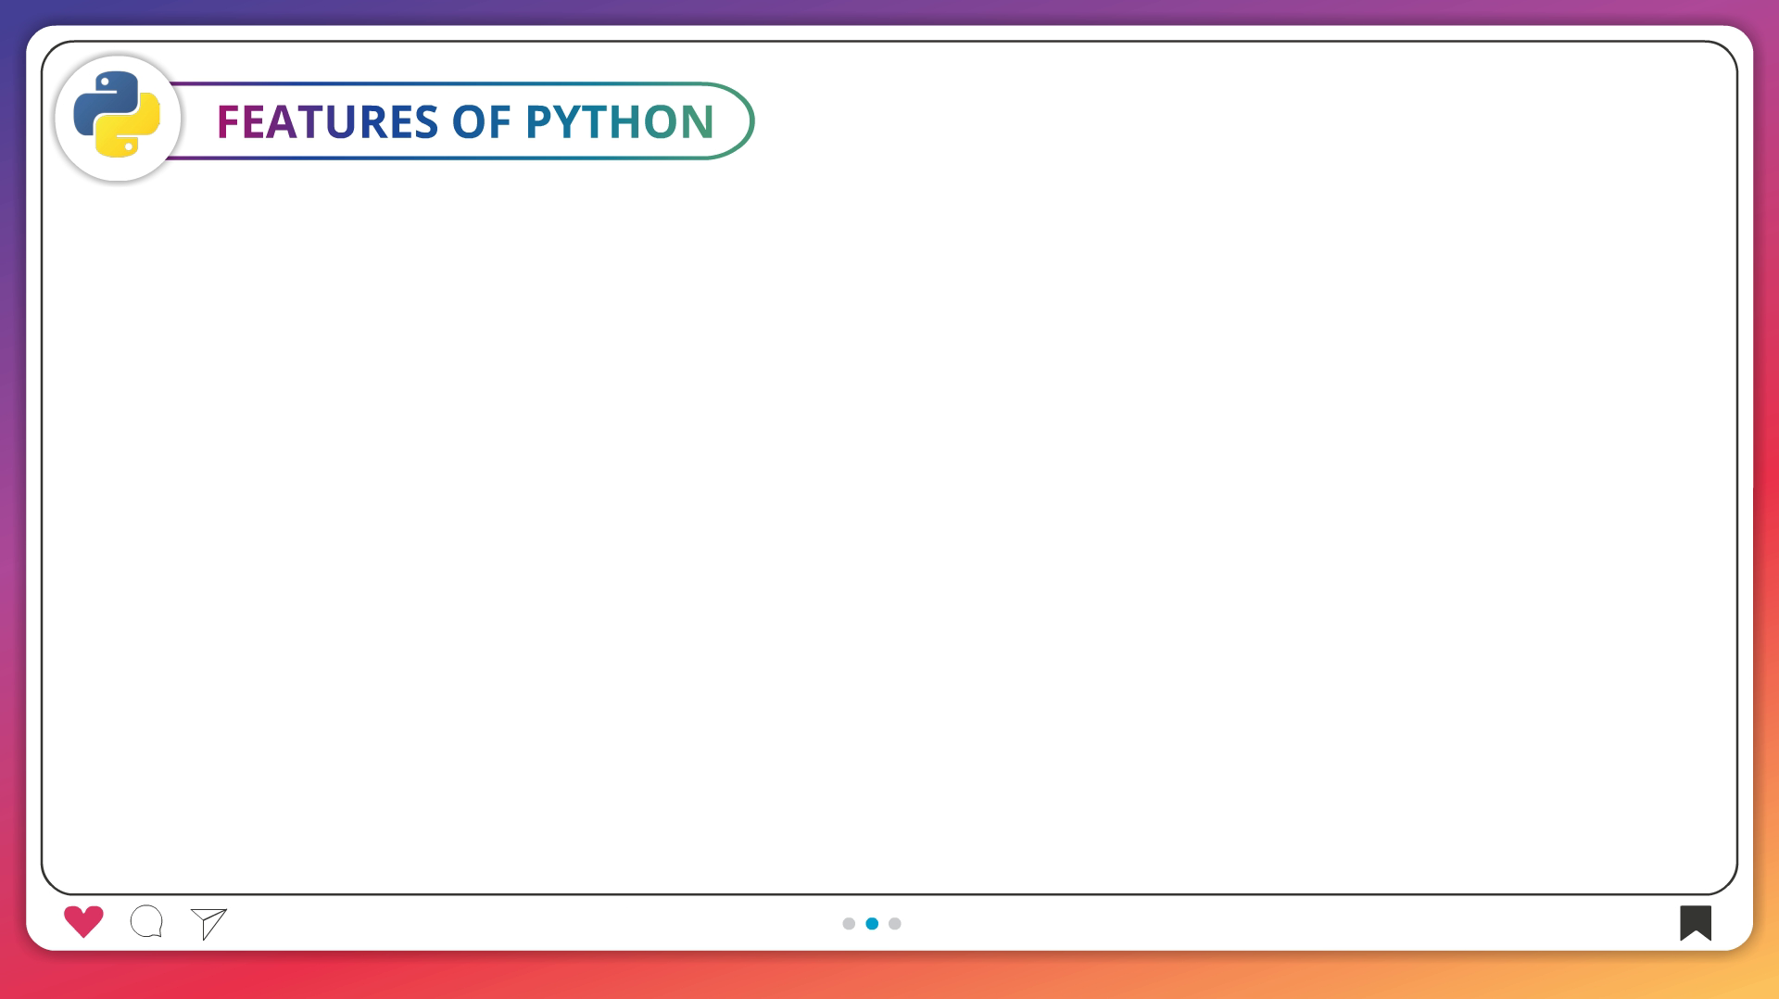Click the blue snake of the Python logo

point(99,102)
